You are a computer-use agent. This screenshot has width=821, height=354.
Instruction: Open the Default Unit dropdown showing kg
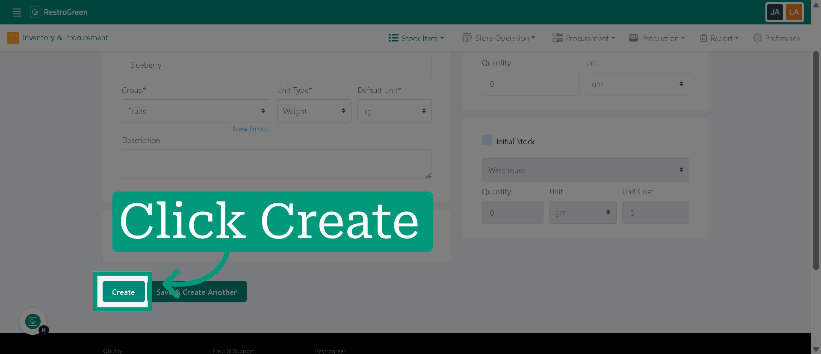click(394, 111)
